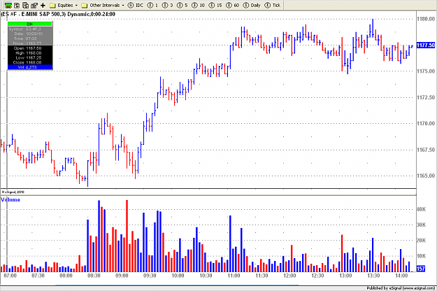This screenshot has width=437, height=291.
Task: Click the Close 1168.00 value
Action: tap(34, 62)
